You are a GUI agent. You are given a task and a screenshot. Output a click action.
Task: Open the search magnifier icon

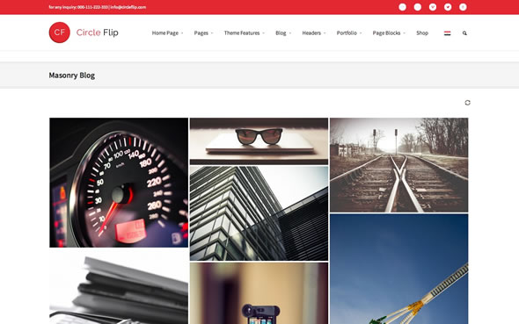tap(464, 33)
